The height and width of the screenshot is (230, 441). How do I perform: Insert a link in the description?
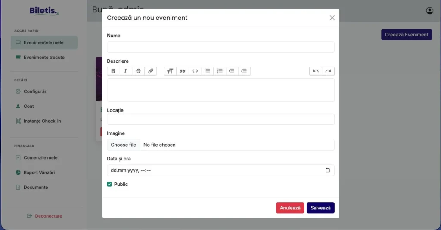coord(151,71)
